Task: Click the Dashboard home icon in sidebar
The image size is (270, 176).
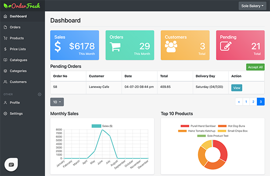Action: [x=5, y=16]
